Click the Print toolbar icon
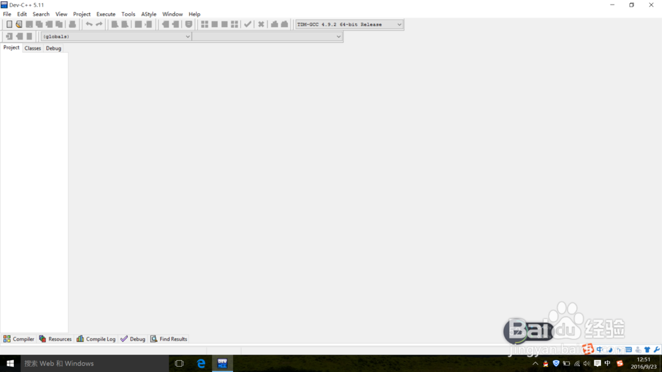The height and width of the screenshot is (372, 662). 72,24
